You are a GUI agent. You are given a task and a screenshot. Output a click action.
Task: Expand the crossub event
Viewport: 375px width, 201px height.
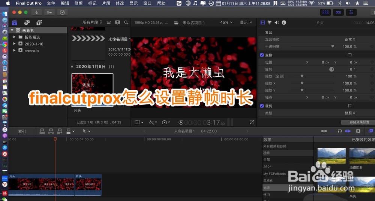click(x=14, y=51)
